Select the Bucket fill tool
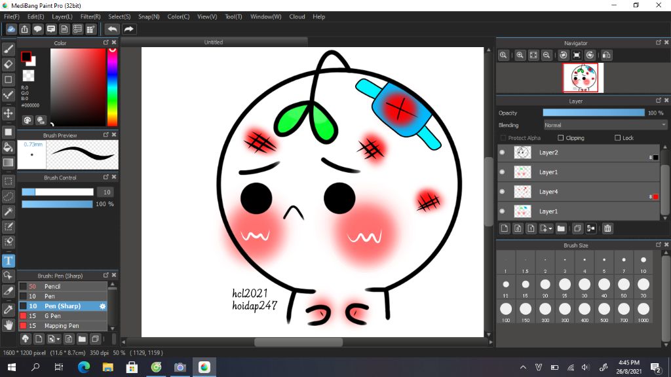Screen dimensions: 671x377 (x=8, y=147)
